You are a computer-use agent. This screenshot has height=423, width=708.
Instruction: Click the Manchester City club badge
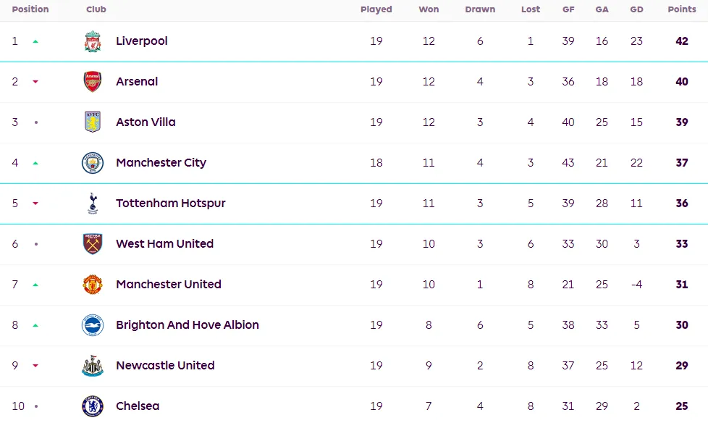click(93, 163)
